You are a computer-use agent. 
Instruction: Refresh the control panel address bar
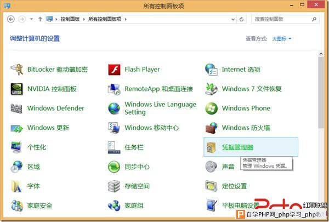(241, 19)
